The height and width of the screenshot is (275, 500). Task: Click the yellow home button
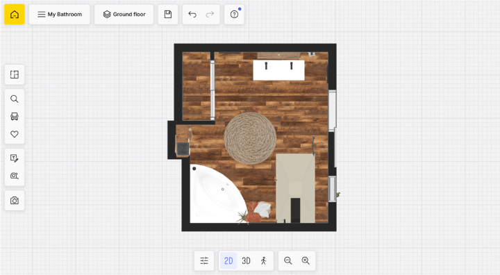pos(15,15)
